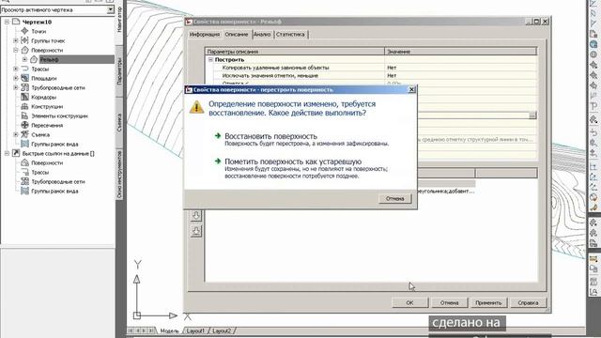Expand Трубопроводные сети under Чертеж10
601x338 pixels.
coord(16,87)
